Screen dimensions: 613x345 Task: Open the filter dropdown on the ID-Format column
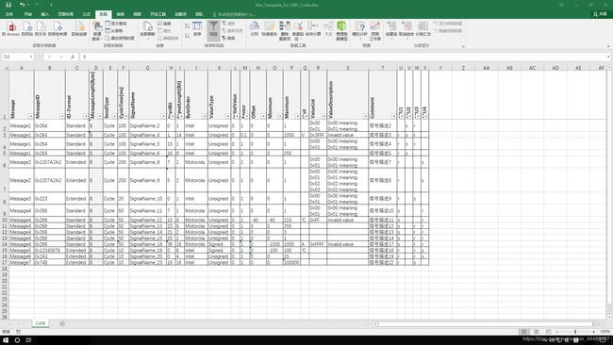click(86, 116)
